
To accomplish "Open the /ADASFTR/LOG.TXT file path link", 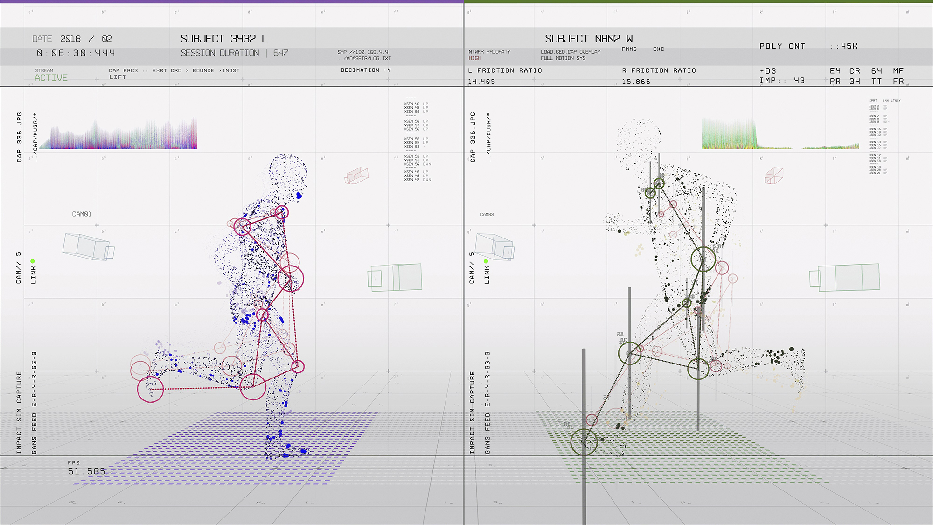I will pos(365,58).
